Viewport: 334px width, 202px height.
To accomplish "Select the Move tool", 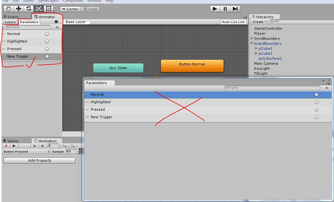I will click(x=18, y=9).
